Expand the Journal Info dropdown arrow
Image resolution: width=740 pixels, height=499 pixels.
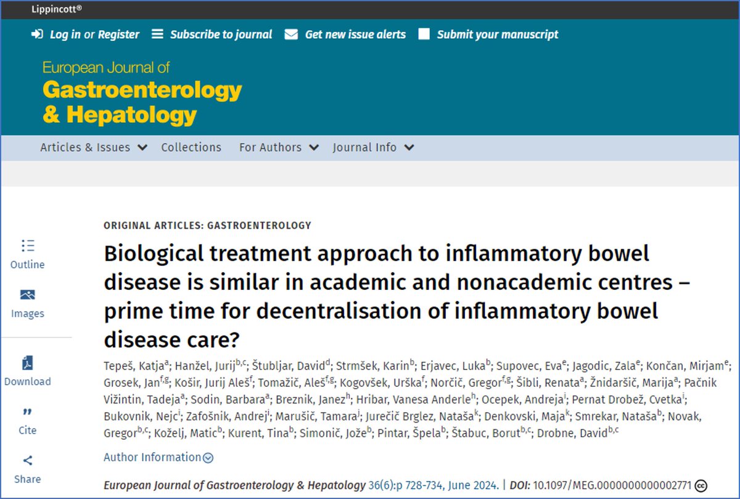click(409, 147)
